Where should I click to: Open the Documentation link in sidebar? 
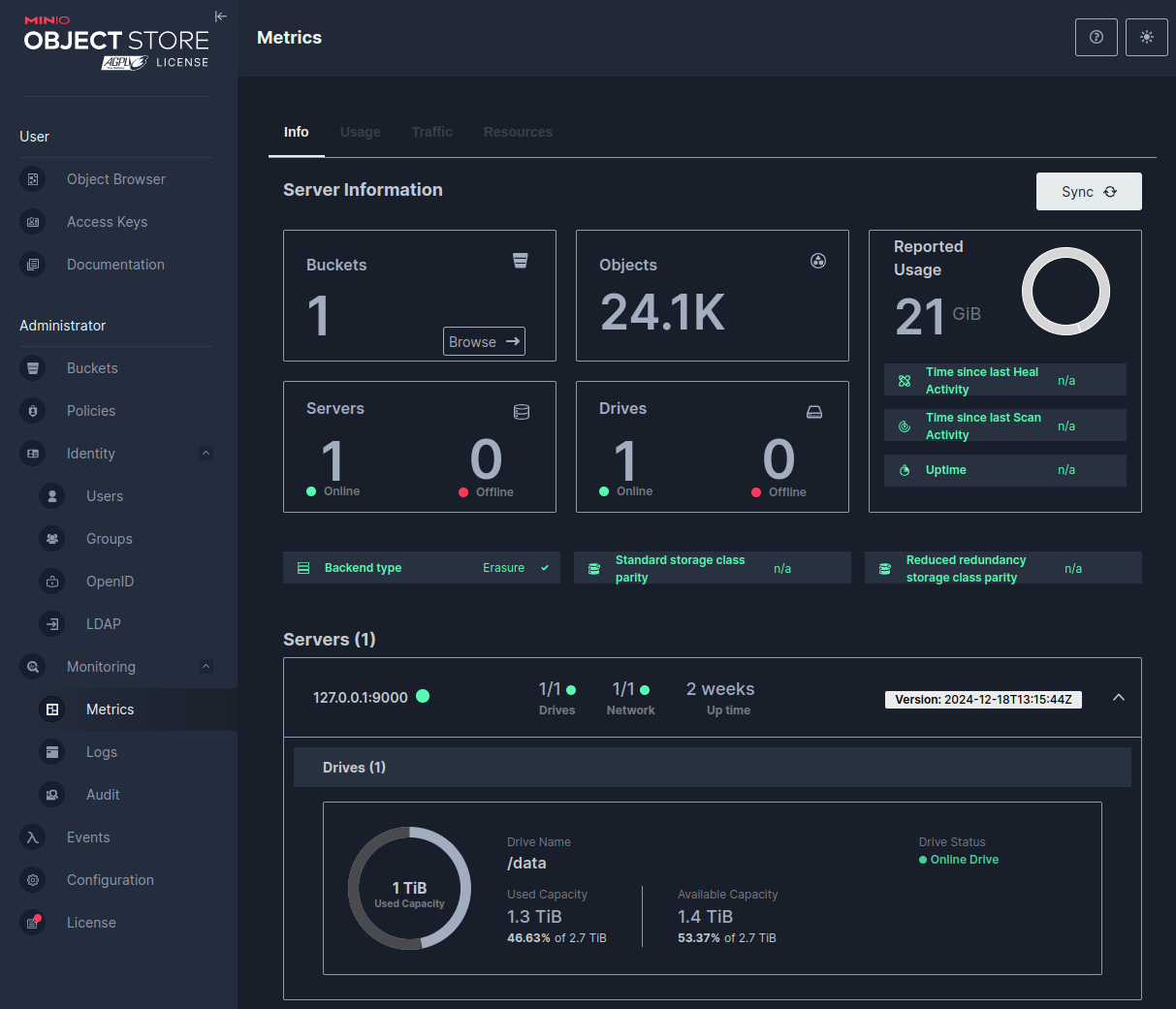[116, 265]
